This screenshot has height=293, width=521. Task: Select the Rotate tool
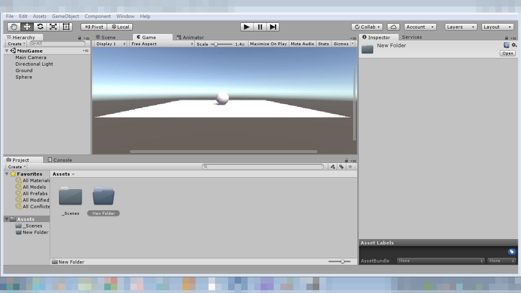pyautogui.click(x=40, y=26)
